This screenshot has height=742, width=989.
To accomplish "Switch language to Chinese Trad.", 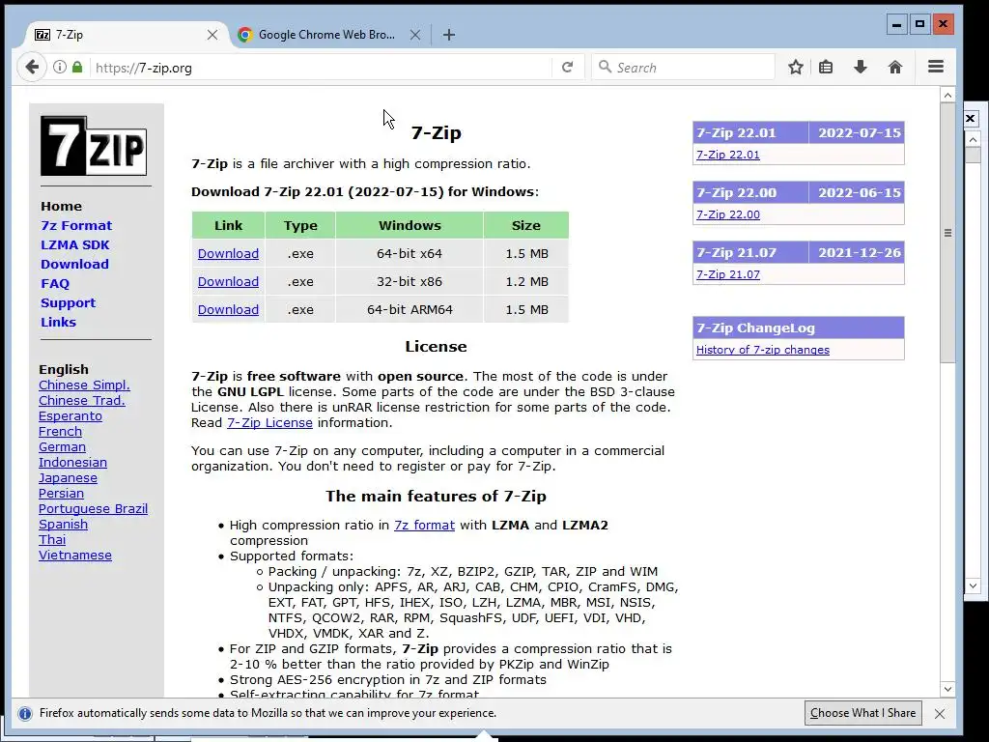I will (x=82, y=401).
